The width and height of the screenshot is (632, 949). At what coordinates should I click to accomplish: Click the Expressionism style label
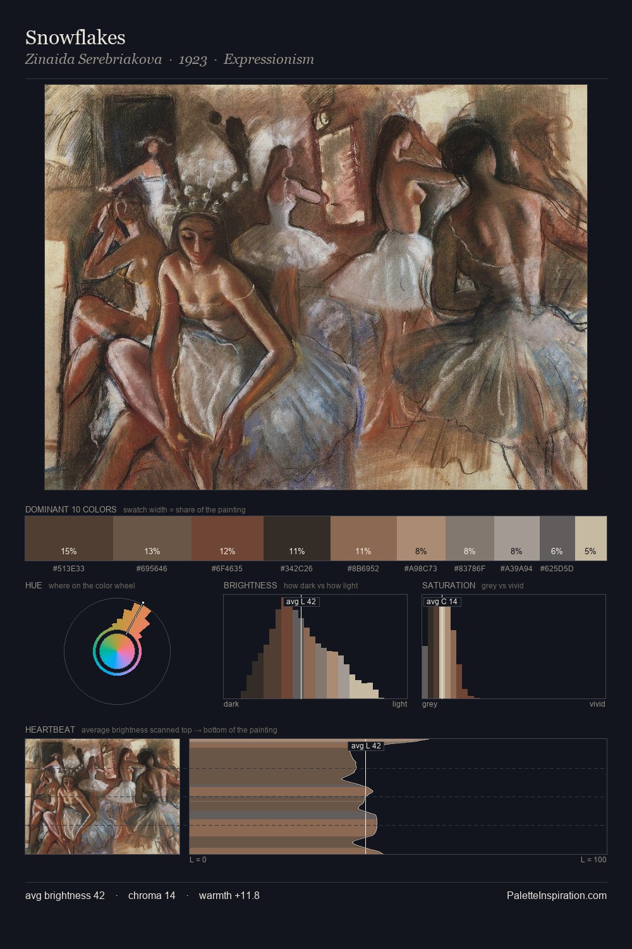point(269,59)
